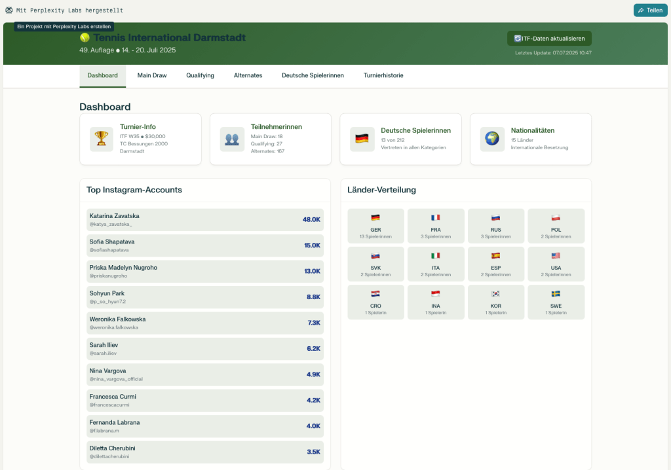Go to the Turnierhistorie tab
Viewport: 671px width, 470px height.
[383, 76]
